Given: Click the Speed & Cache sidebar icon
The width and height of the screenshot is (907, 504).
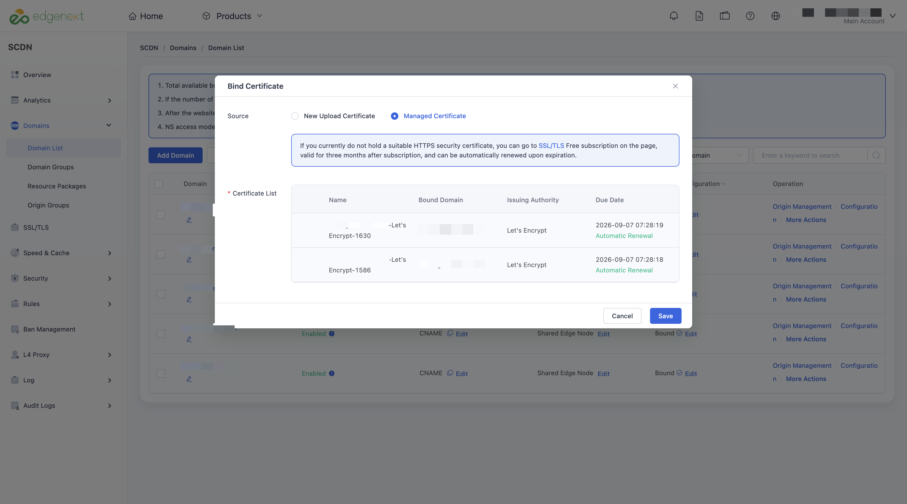Looking at the screenshot, I should tap(15, 253).
